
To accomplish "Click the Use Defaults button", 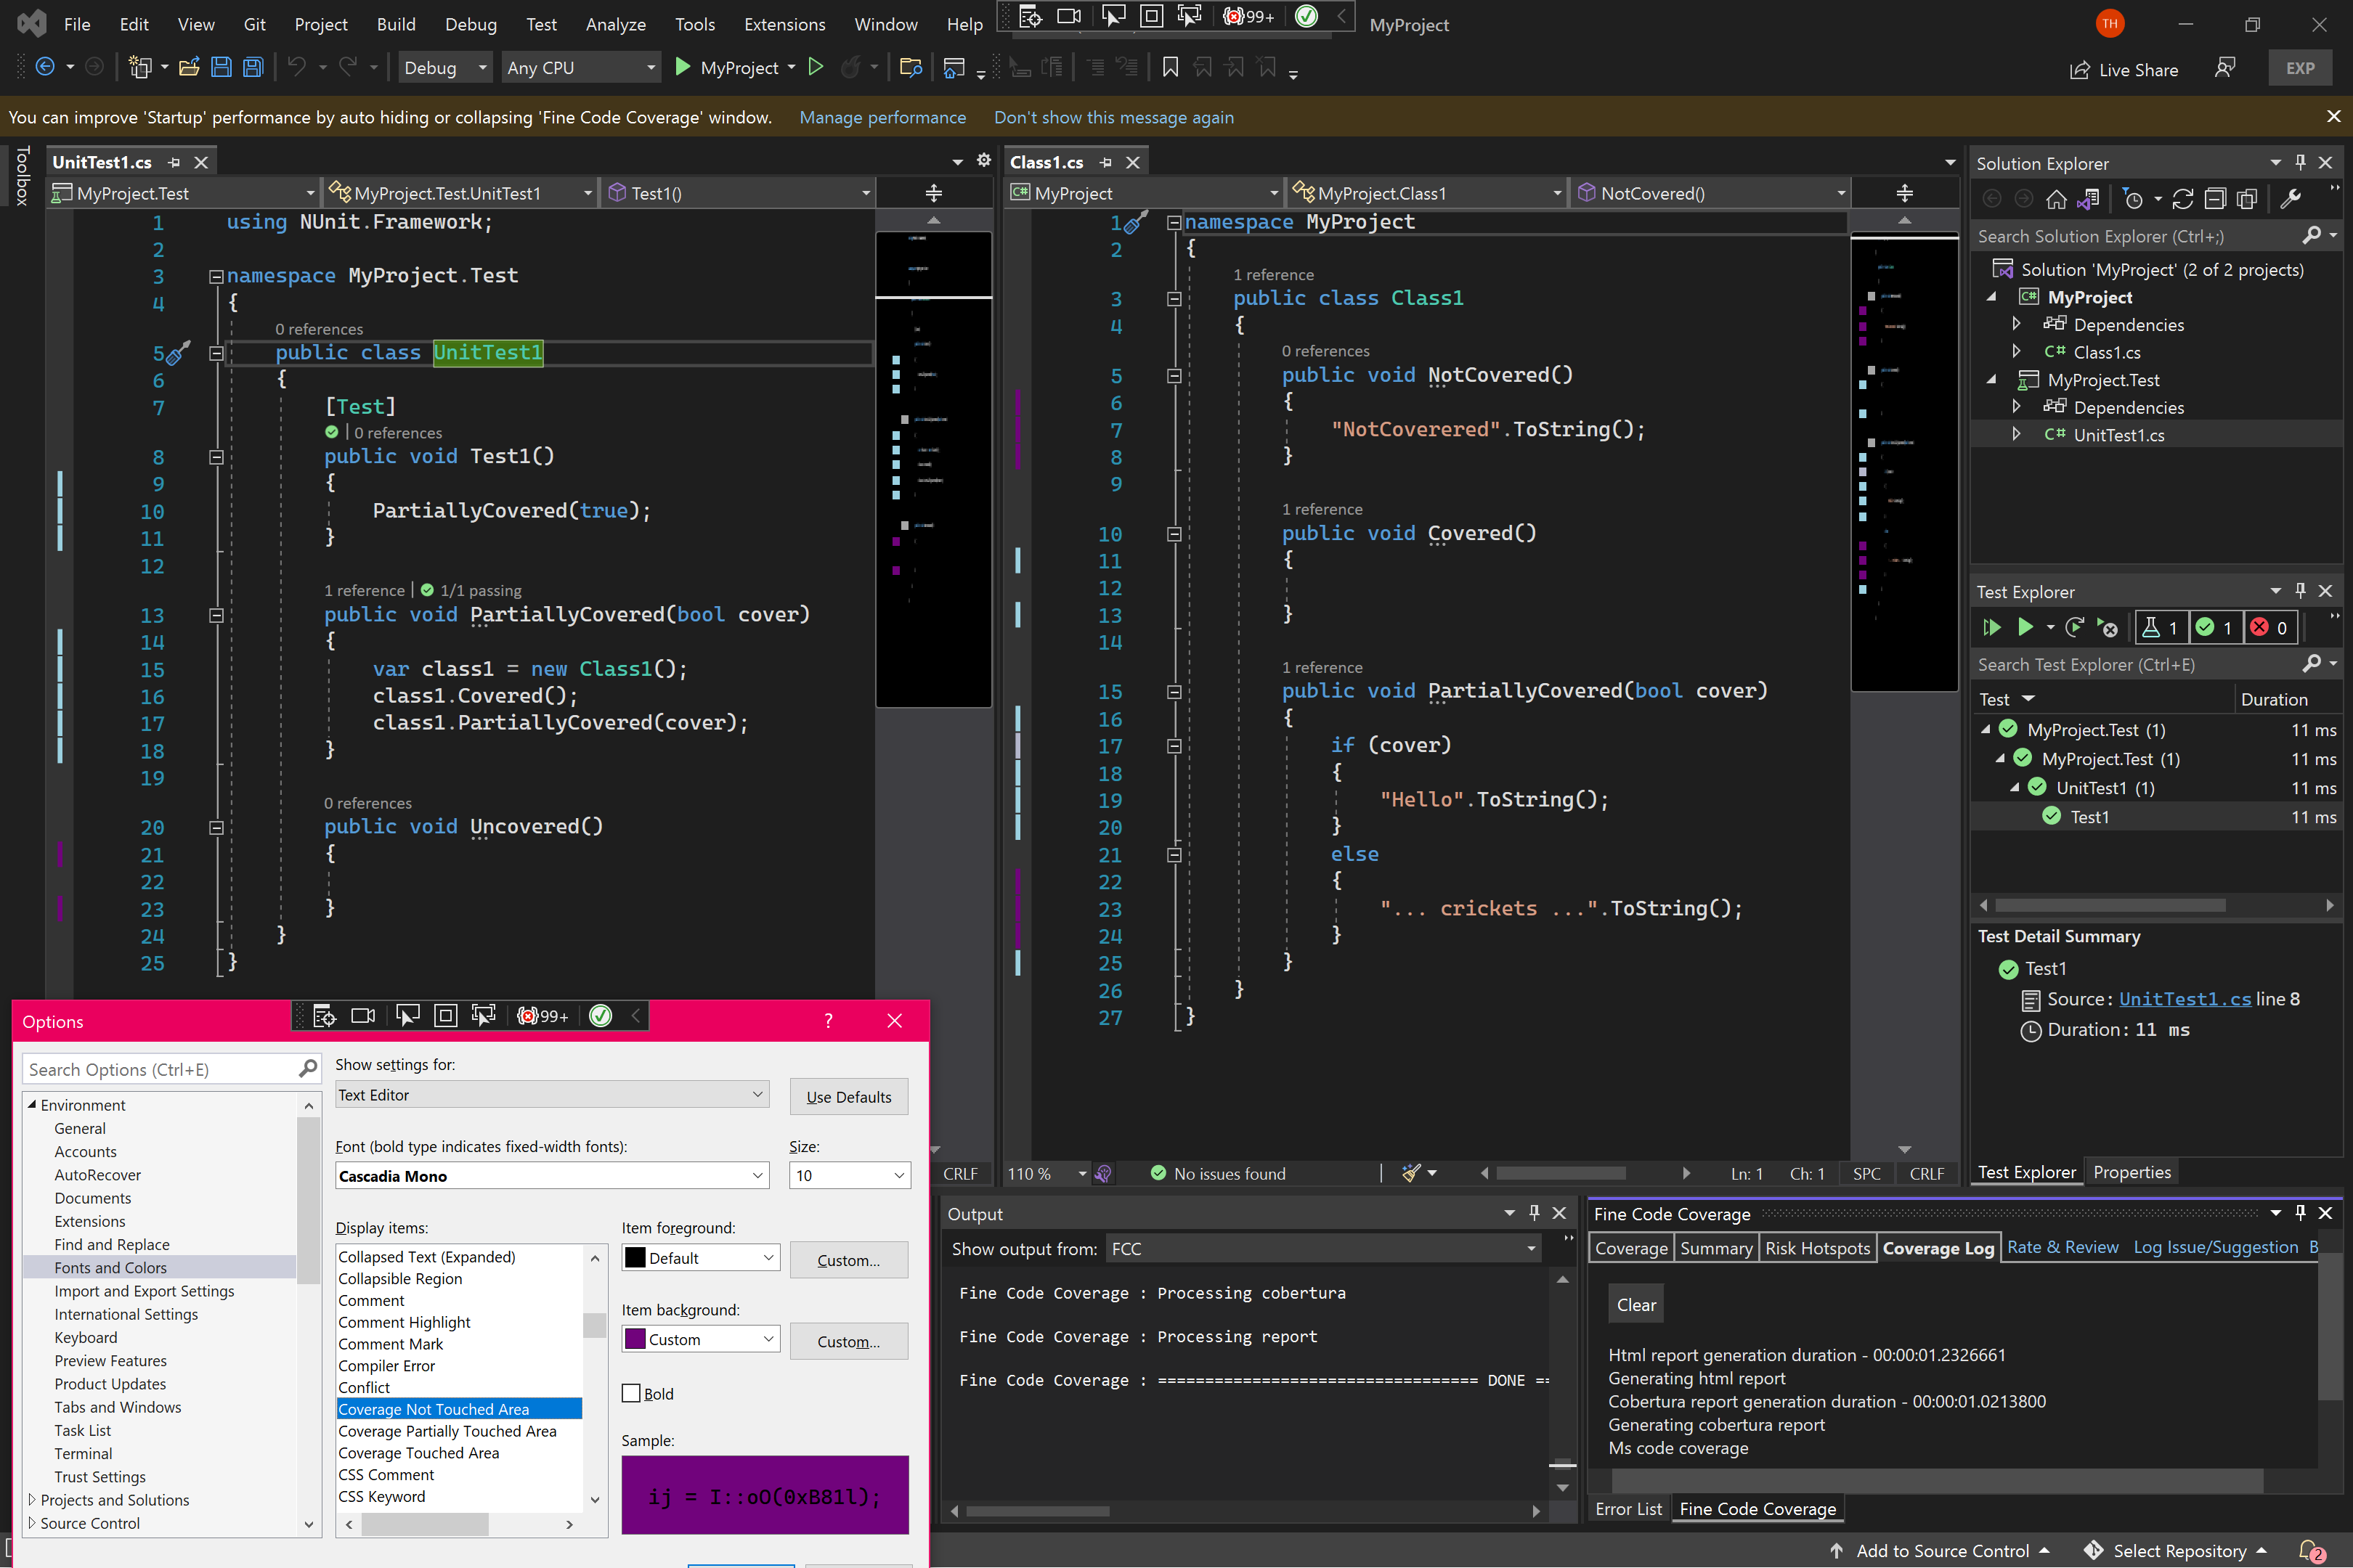I will (848, 1096).
